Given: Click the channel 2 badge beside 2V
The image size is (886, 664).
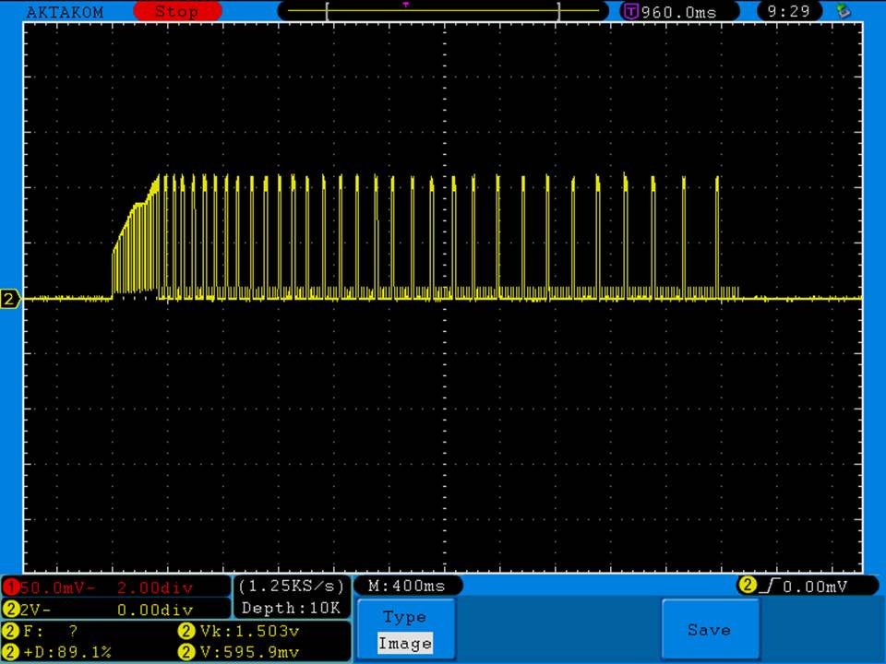Looking at the screenshot, I should pos(10,610).
